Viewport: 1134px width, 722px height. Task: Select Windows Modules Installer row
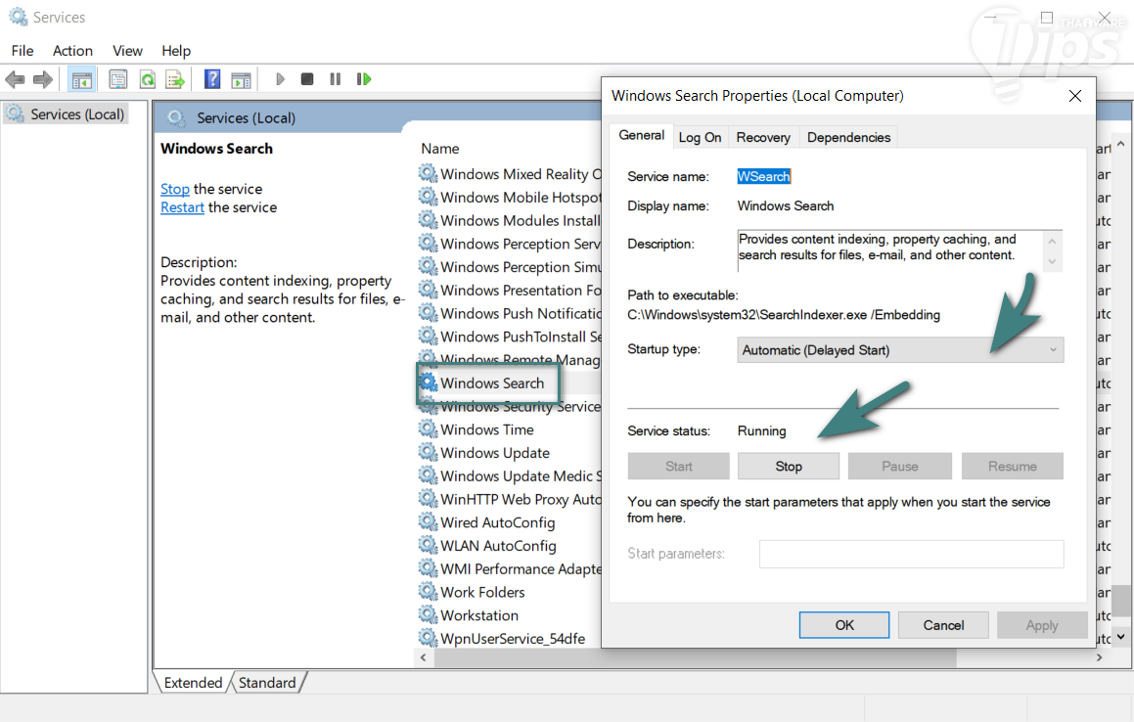[x=520, y=220]
